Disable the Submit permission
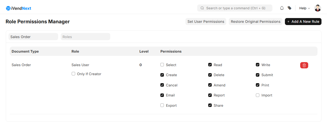Screen dimensions: 327x127 click(258, 75)
